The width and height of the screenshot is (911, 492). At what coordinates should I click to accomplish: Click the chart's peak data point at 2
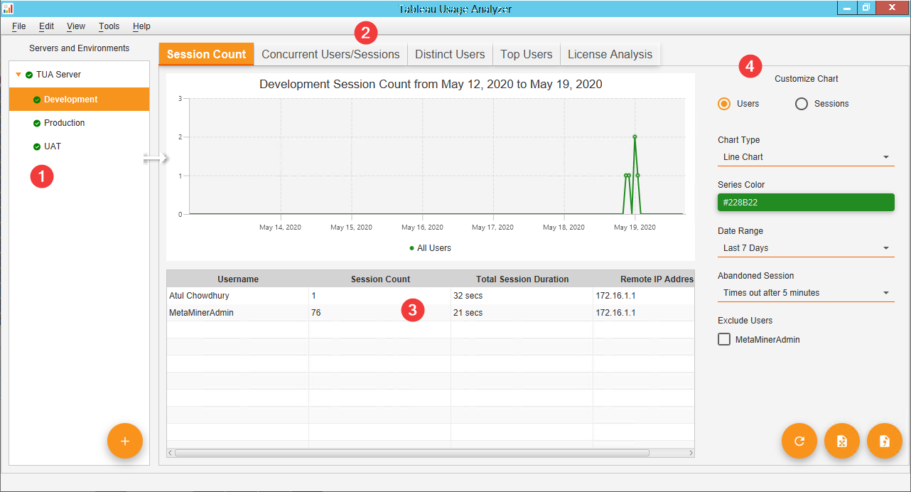pos(635,137)
